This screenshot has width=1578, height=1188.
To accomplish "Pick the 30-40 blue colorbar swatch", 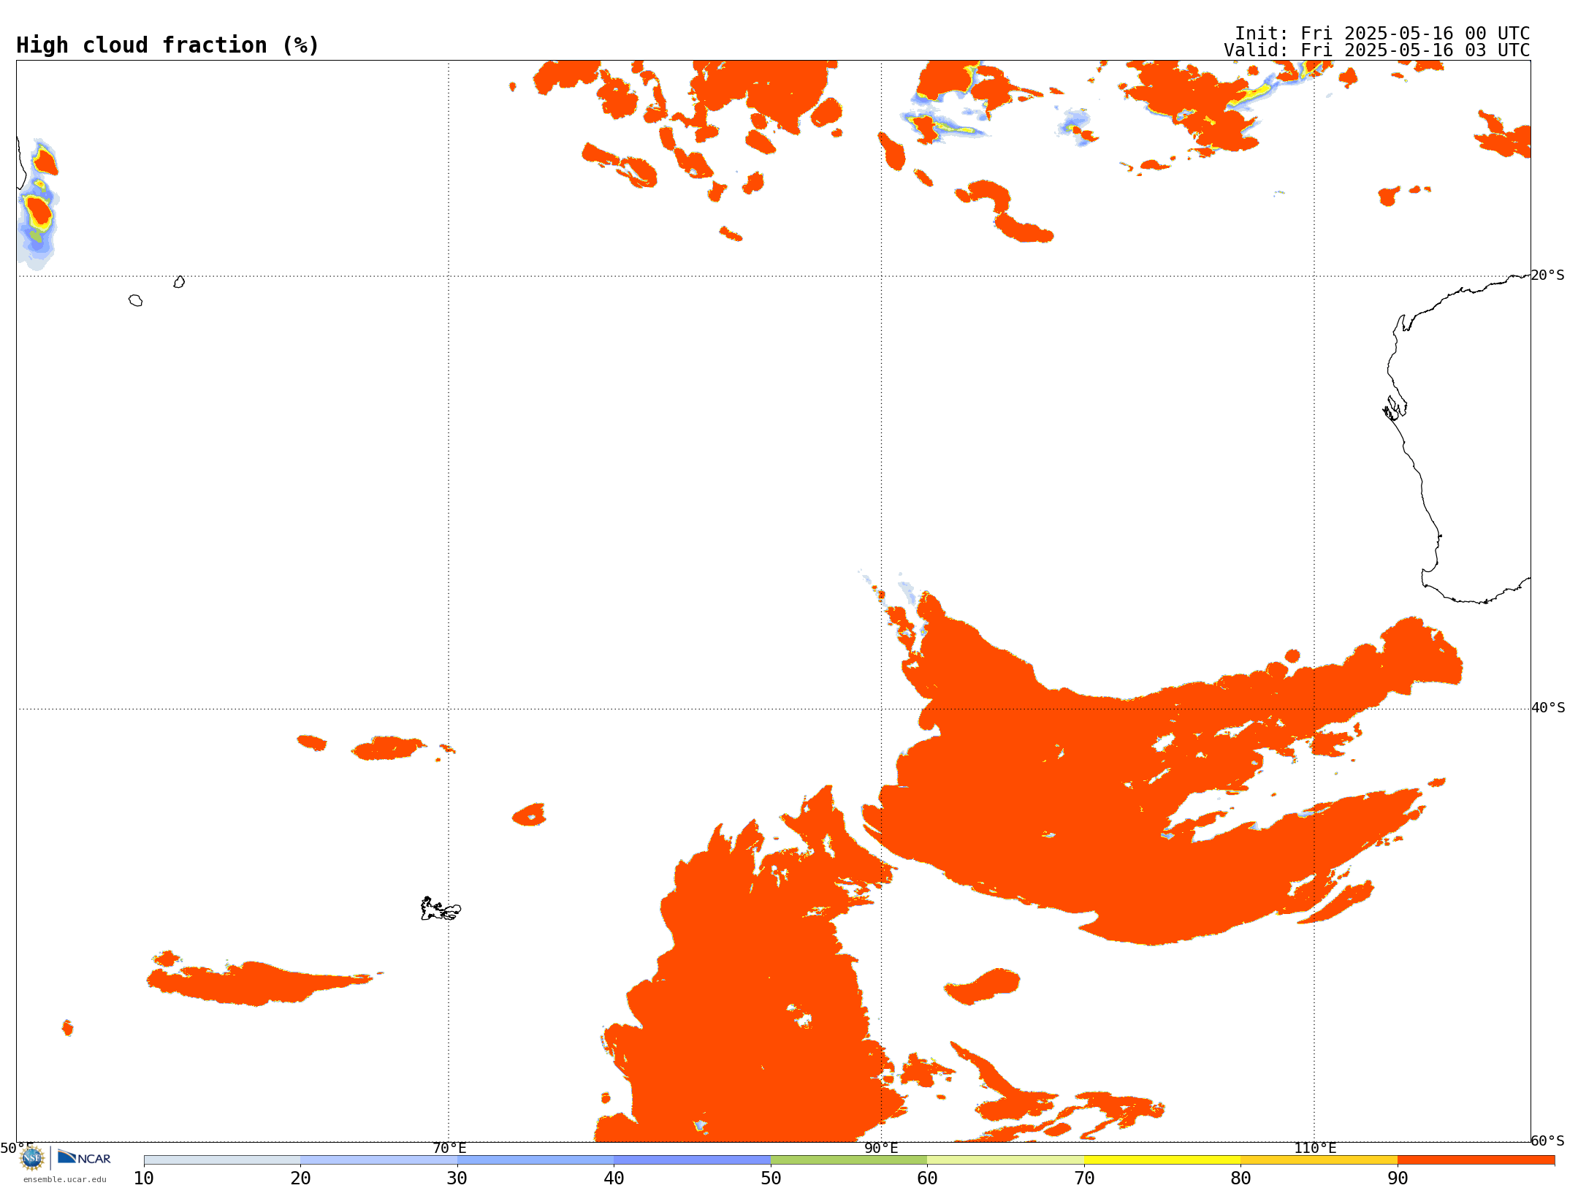I will (535, 1160).
